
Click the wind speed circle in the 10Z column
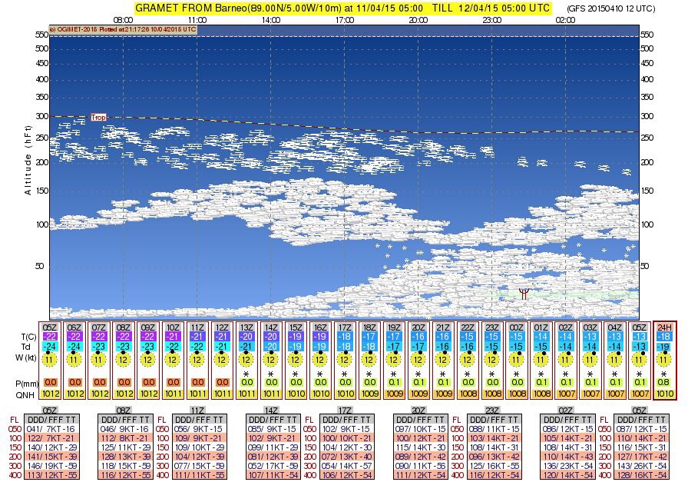172,360
